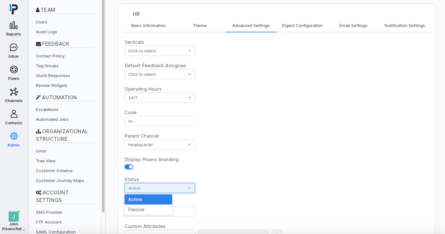Go to the Email Settings tab
Image resolution: width=445 pixels, height=234 pixels.
353,26
